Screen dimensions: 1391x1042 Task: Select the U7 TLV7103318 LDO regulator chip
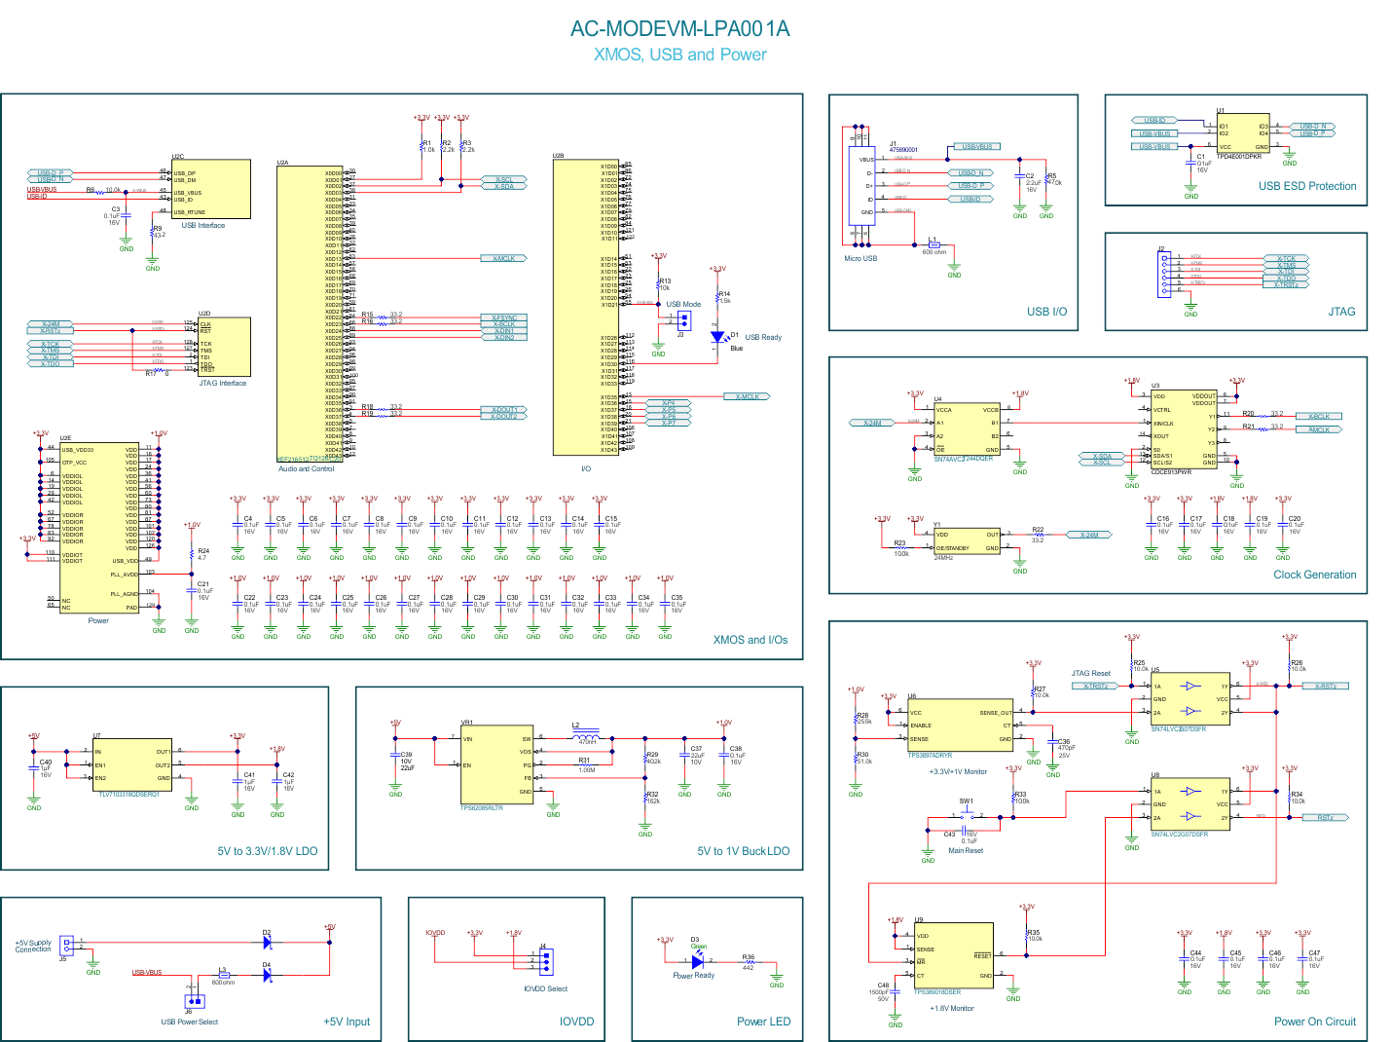click(132, 764)
